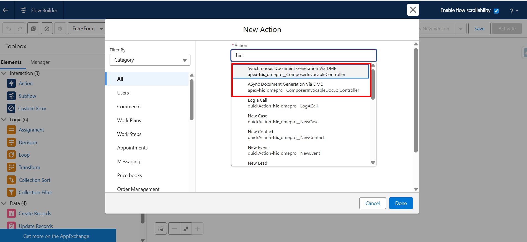Close the New Action modal with X

[x=413, y=10]
